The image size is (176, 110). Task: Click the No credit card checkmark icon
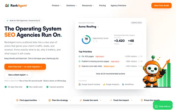tap(27, 87)
